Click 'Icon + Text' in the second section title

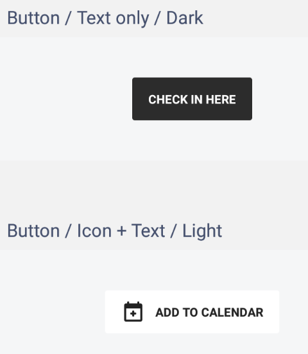pyautogui.click(x=121, y=231)
